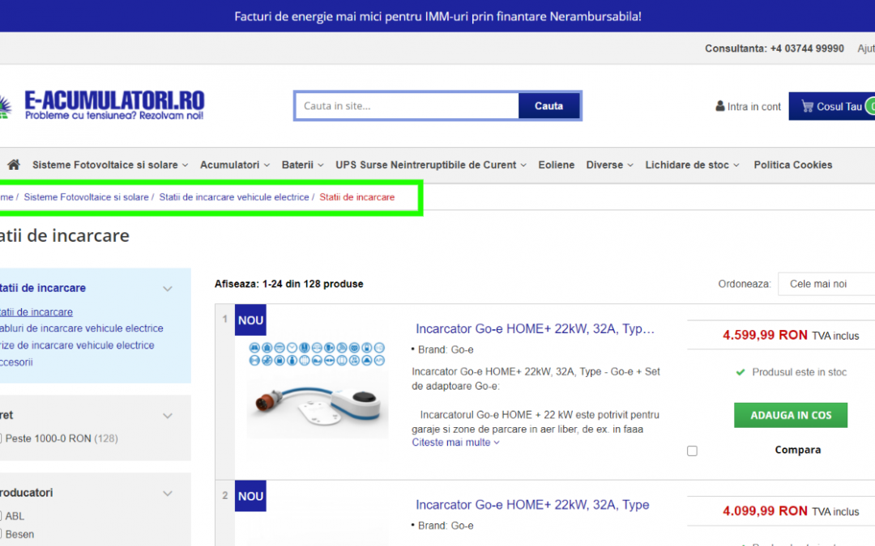The width and height of the screenshot is (875, 546).
Task: Click the 4.099,99 RON price
Action: click(765, 511)
